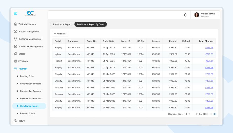Collapse sidebar with hamburger menu icon
The width and height of the screenshot is (233, 133).
[15, 13]
